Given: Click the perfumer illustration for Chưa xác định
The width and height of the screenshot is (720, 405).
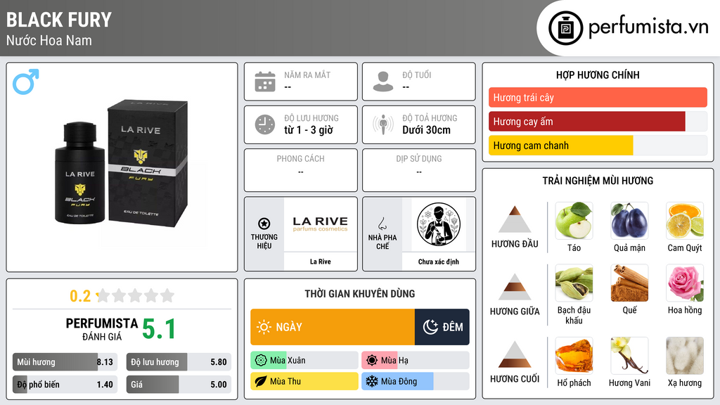Looking at the screenshot, I should pos(439,224).
